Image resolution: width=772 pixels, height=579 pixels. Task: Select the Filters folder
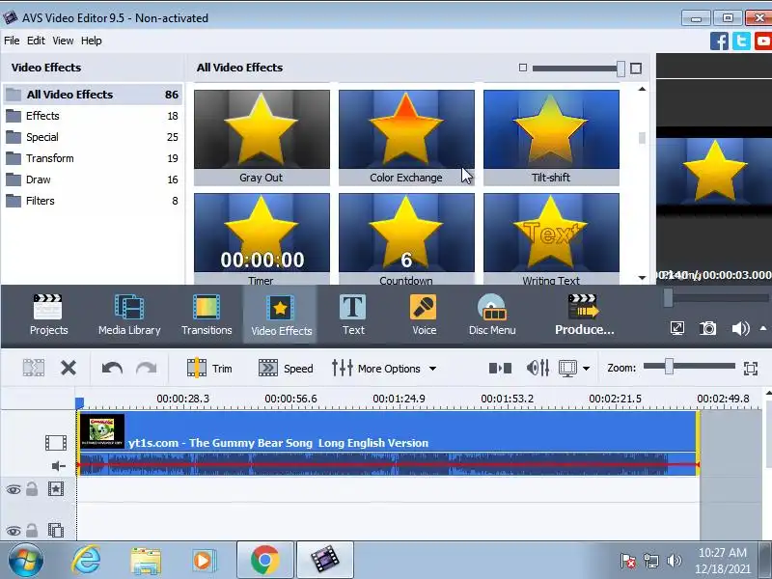[93, 201]
